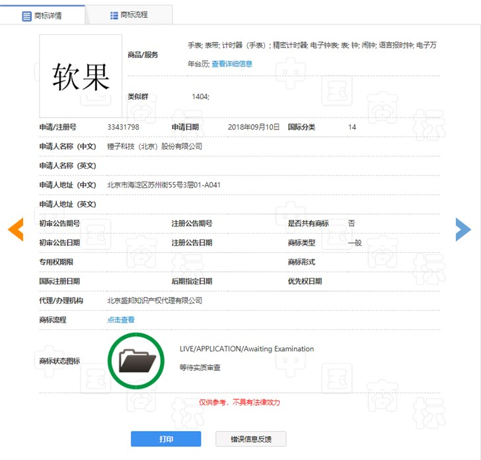Switch to the 商标流程 tab

(x=129, y=15)
